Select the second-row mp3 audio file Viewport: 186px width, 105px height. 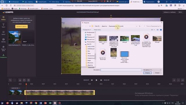pos(103,55)
